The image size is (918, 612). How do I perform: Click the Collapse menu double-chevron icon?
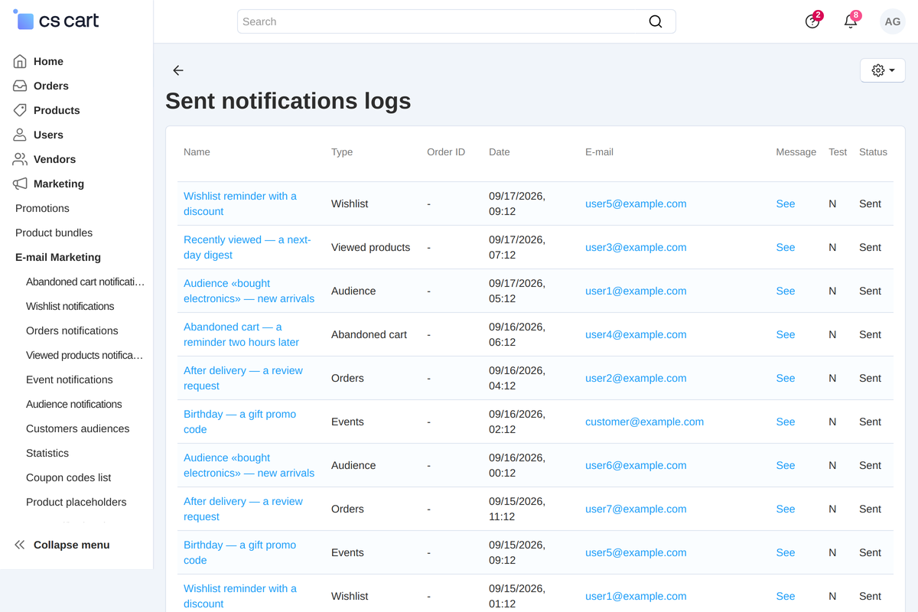tap(20, 545)
